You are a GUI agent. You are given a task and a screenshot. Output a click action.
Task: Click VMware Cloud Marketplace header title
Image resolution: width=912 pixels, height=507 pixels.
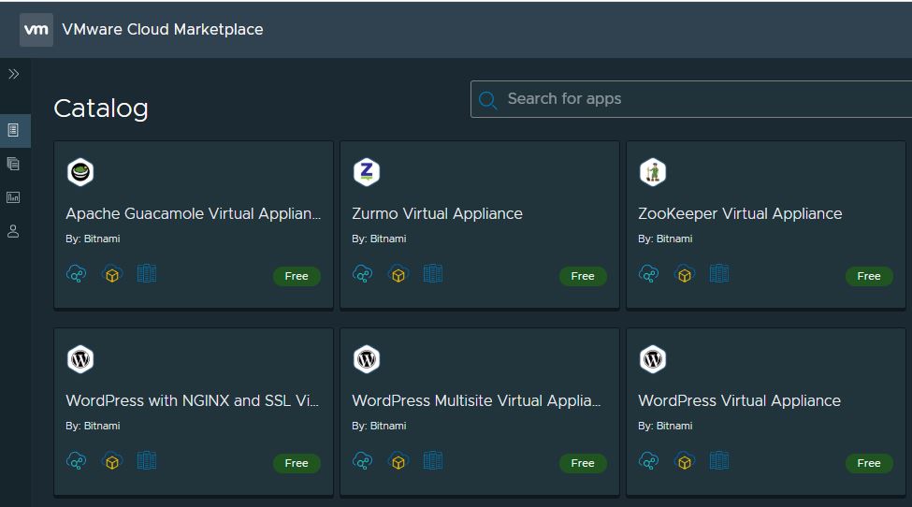[163, 30]
